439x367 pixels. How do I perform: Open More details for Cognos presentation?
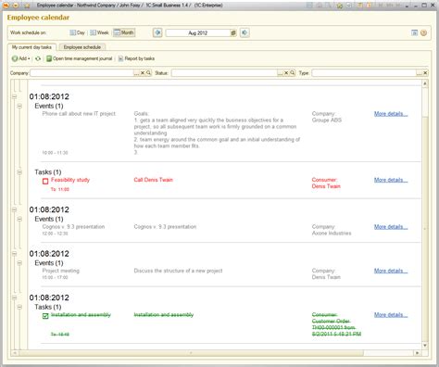coord(391,227)
